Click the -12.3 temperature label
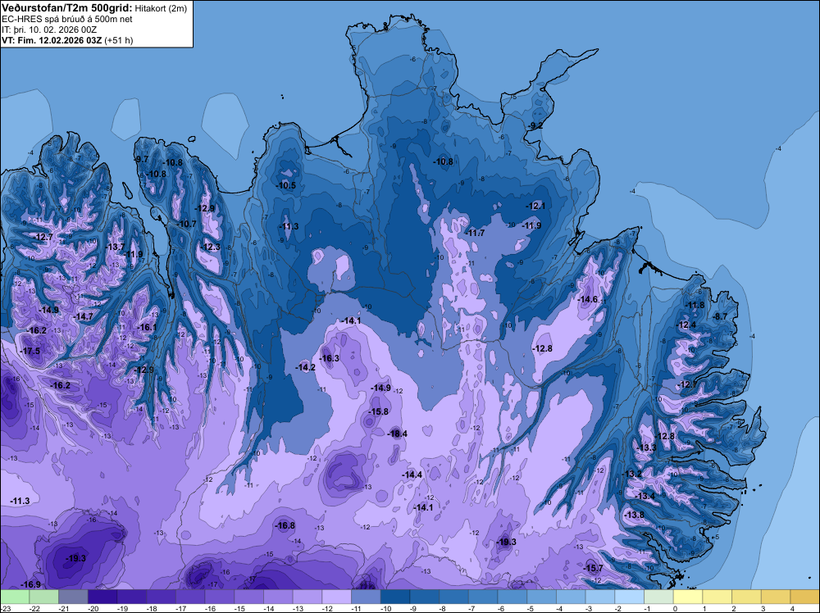Viewport: 820px width, 613px height. click(210, 247)
